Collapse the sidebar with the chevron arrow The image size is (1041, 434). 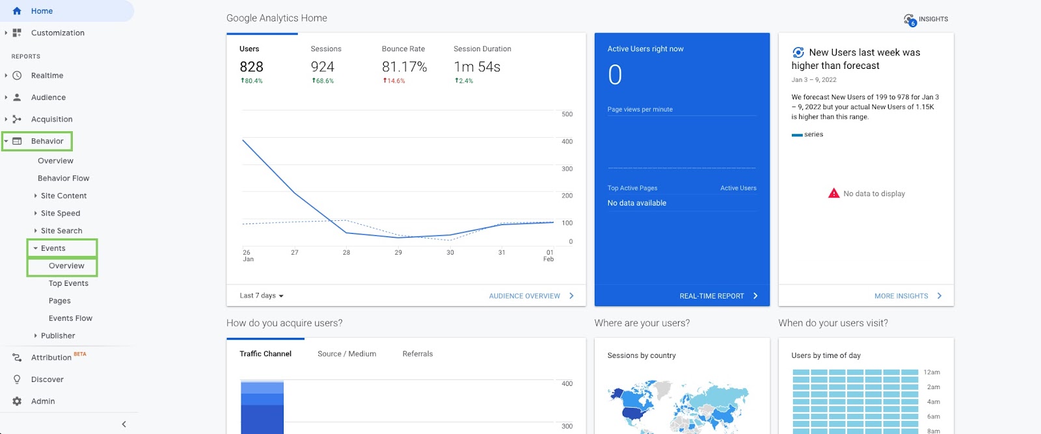[124, 424]
